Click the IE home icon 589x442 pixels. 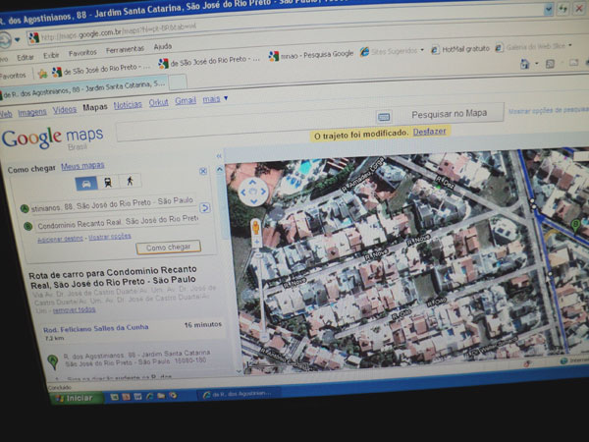(x=525, y=64)
